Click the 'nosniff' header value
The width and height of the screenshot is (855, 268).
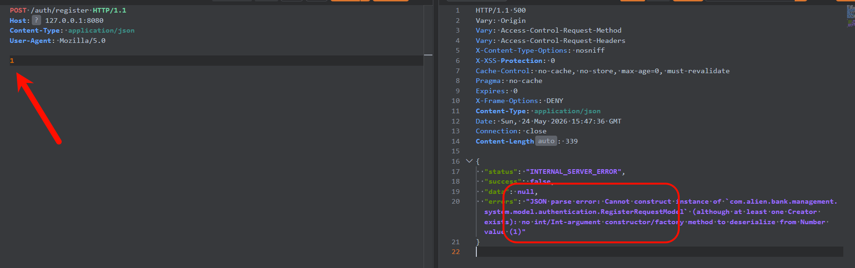pyautogui.click(x=590, y=50)
